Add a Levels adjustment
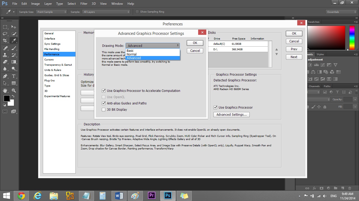The image size is (359, 201). point(316,65)
